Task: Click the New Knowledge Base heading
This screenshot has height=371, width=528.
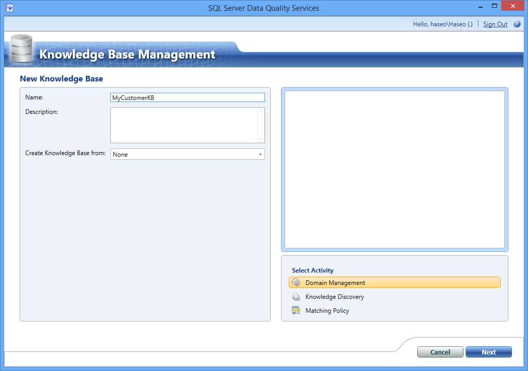Action: point(61,79)
